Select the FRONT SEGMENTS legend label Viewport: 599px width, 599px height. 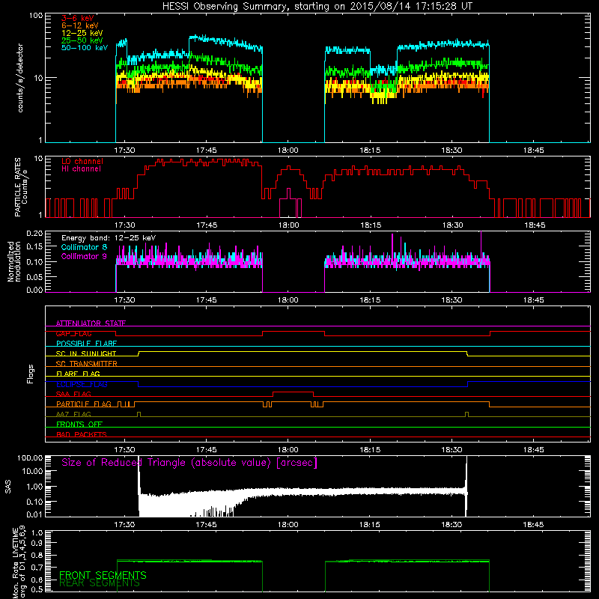(x=103, y=575)
